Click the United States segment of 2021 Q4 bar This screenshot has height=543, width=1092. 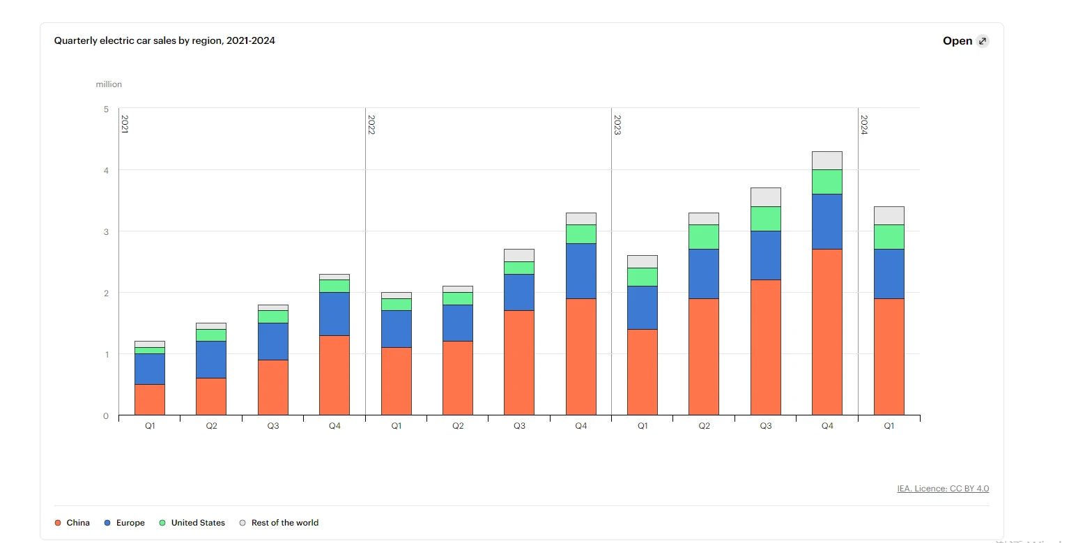tap(334, 286)
